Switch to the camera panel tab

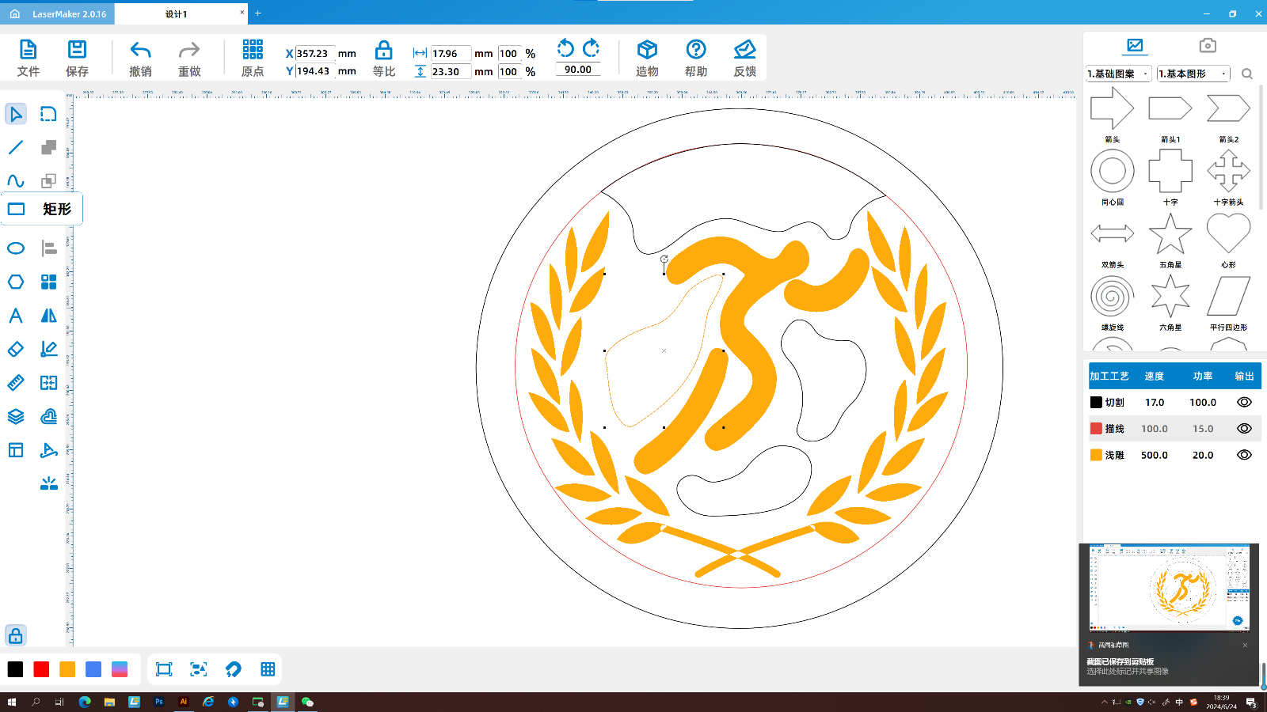tap(1207, 46)
